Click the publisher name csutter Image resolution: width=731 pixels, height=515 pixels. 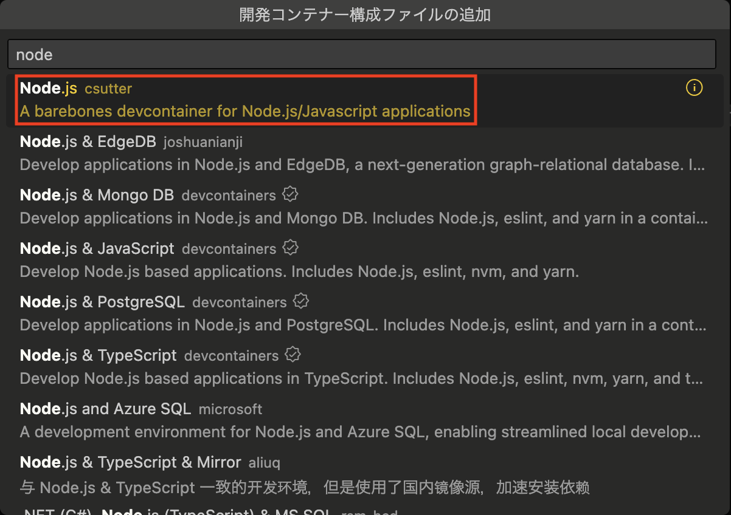click(108, 88)
